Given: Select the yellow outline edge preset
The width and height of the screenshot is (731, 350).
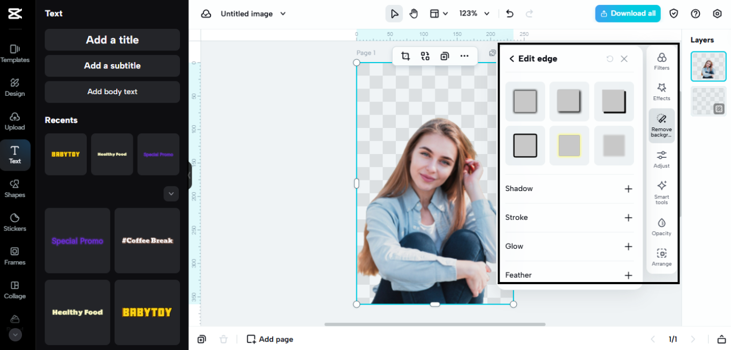Looking at the screenshot, I should click(569, 146).
